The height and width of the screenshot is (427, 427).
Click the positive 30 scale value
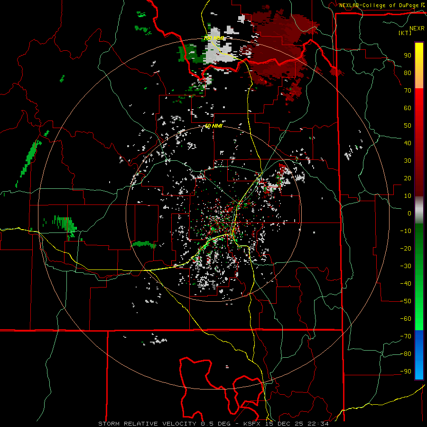tap(408, 161)
